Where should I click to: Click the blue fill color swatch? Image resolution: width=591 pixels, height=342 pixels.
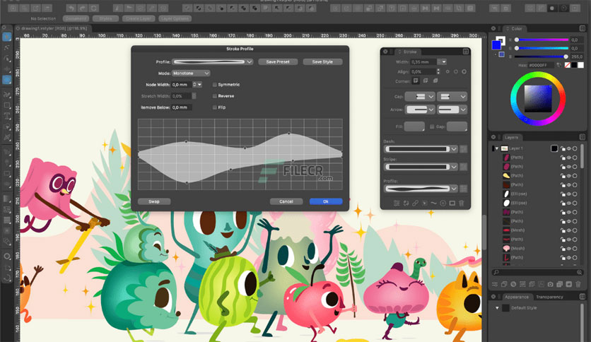tap(496, 45)
